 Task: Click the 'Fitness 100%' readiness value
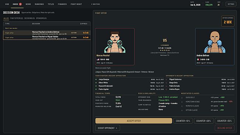coord(164,100)
